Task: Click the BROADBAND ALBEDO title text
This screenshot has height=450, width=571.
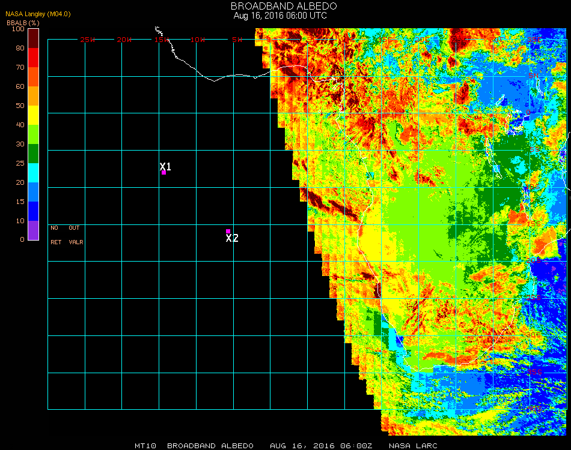Action: point(280,6)
